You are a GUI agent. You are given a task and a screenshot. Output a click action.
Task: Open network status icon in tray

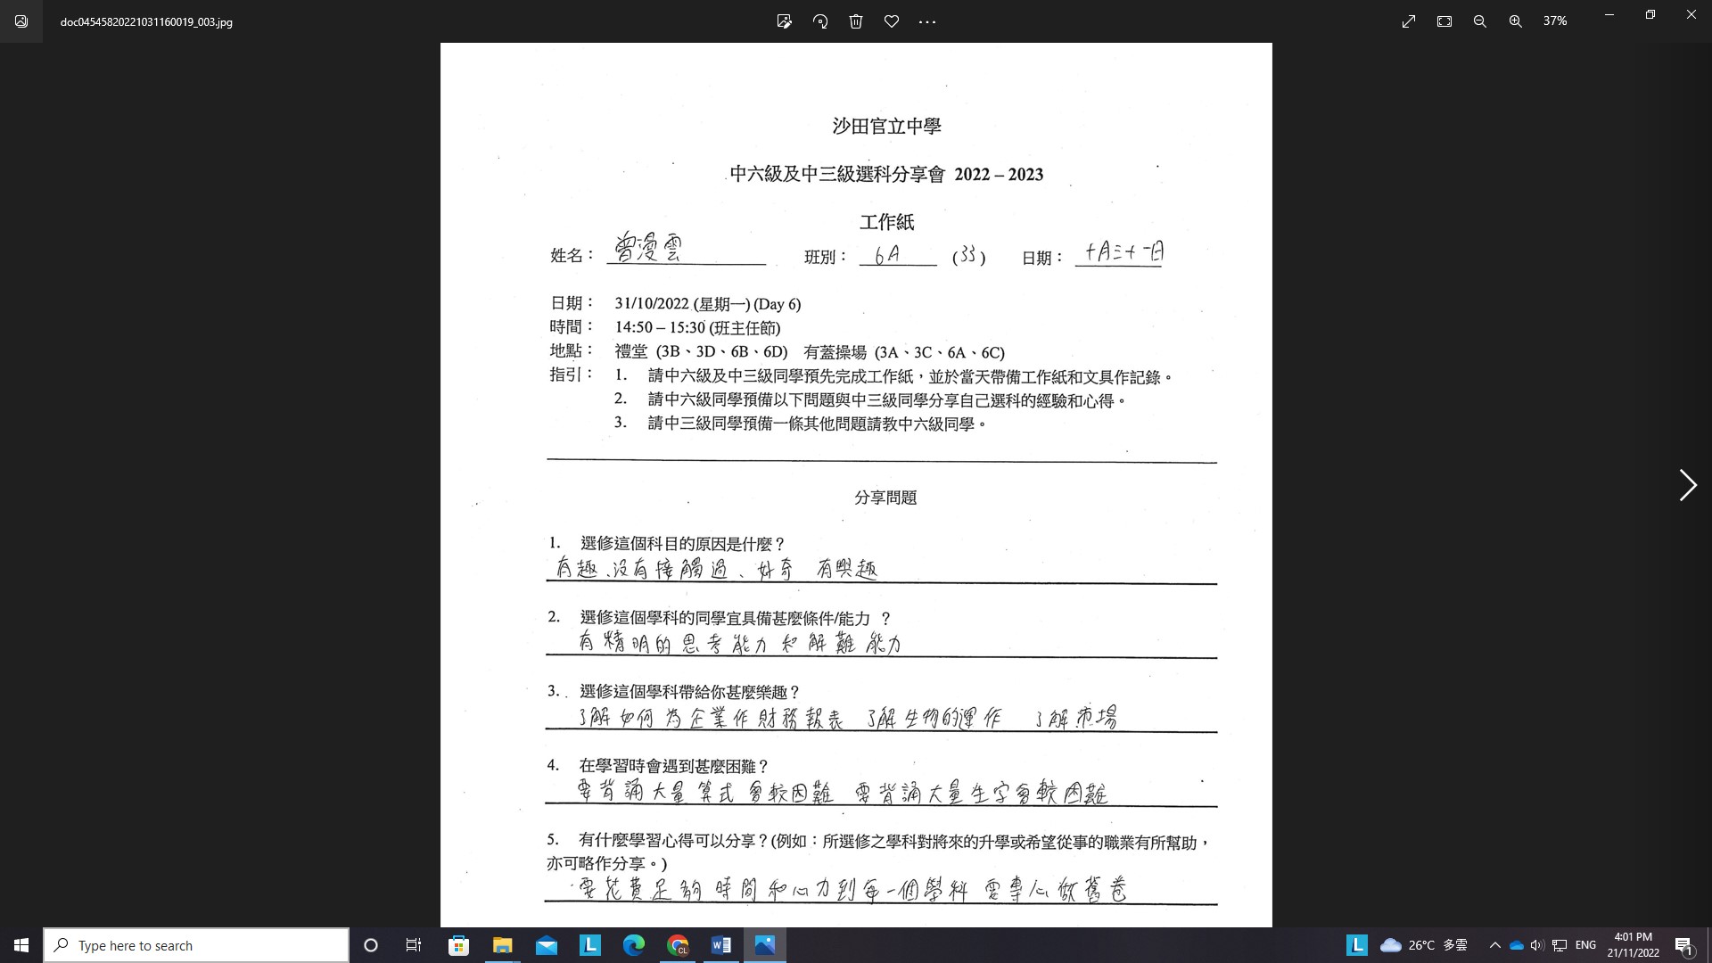[1560, 945]
